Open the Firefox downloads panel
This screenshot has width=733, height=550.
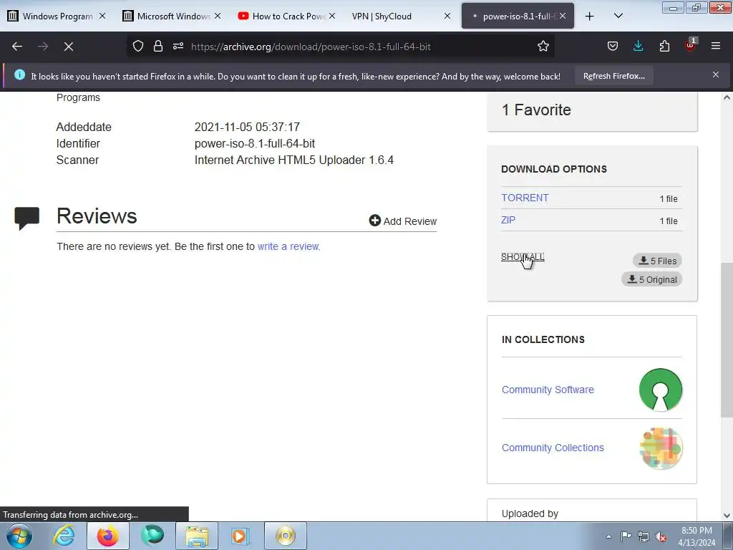tap(638, 46)
